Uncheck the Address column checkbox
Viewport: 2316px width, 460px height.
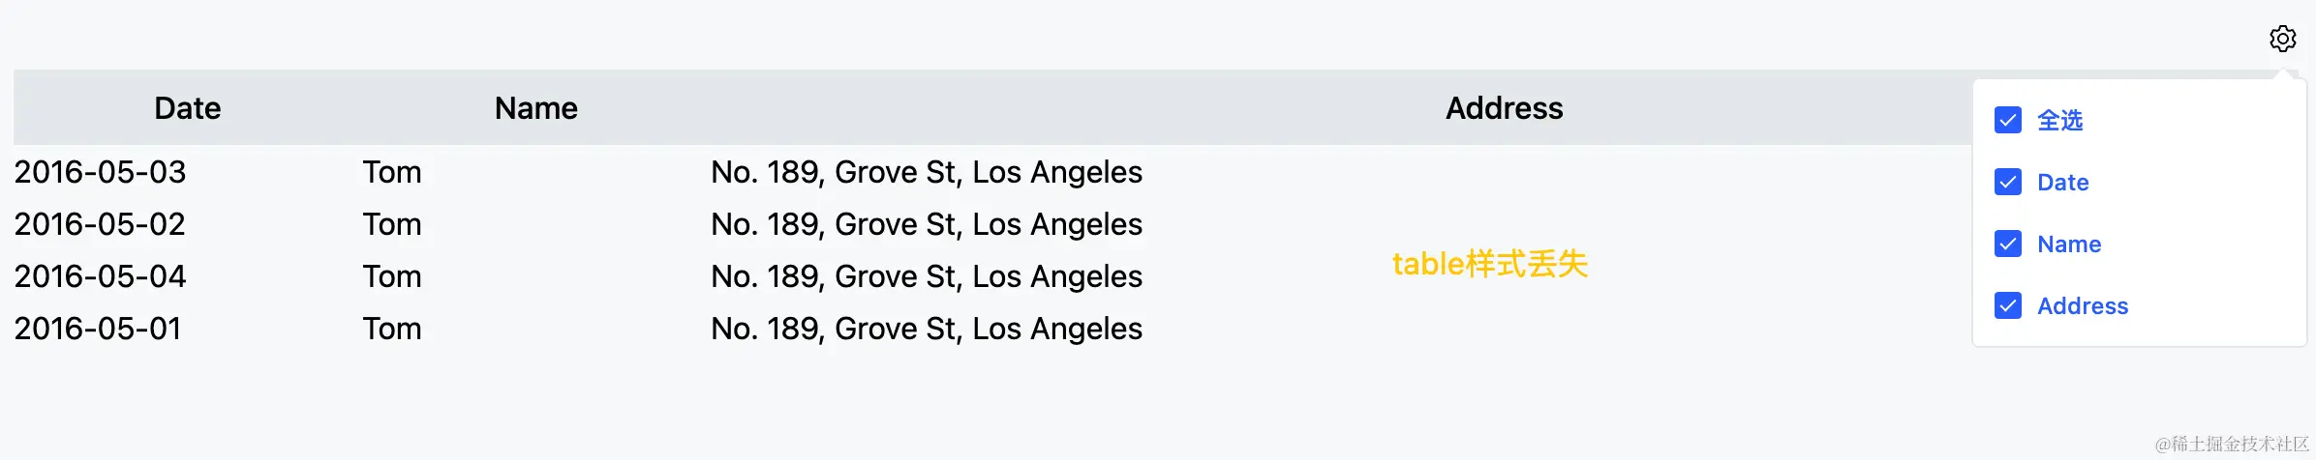2008,305
